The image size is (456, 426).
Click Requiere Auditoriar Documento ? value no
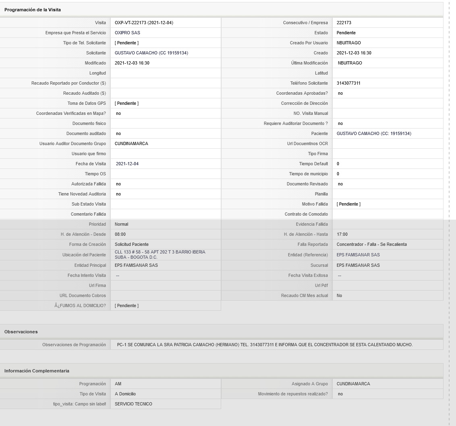(340, 124)
